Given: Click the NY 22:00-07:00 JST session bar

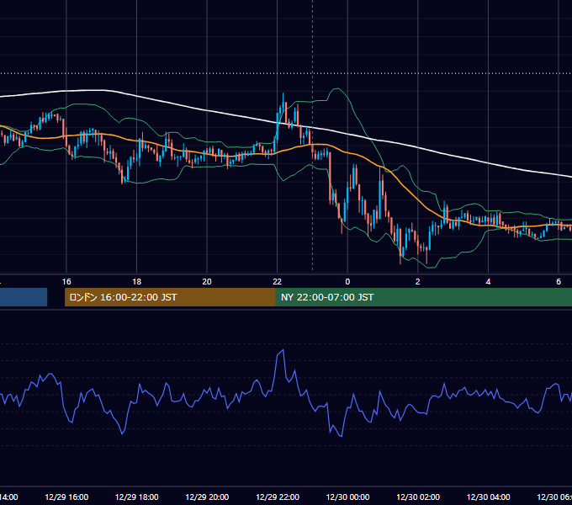Looking at the screenshot, I should coord(423,297).
